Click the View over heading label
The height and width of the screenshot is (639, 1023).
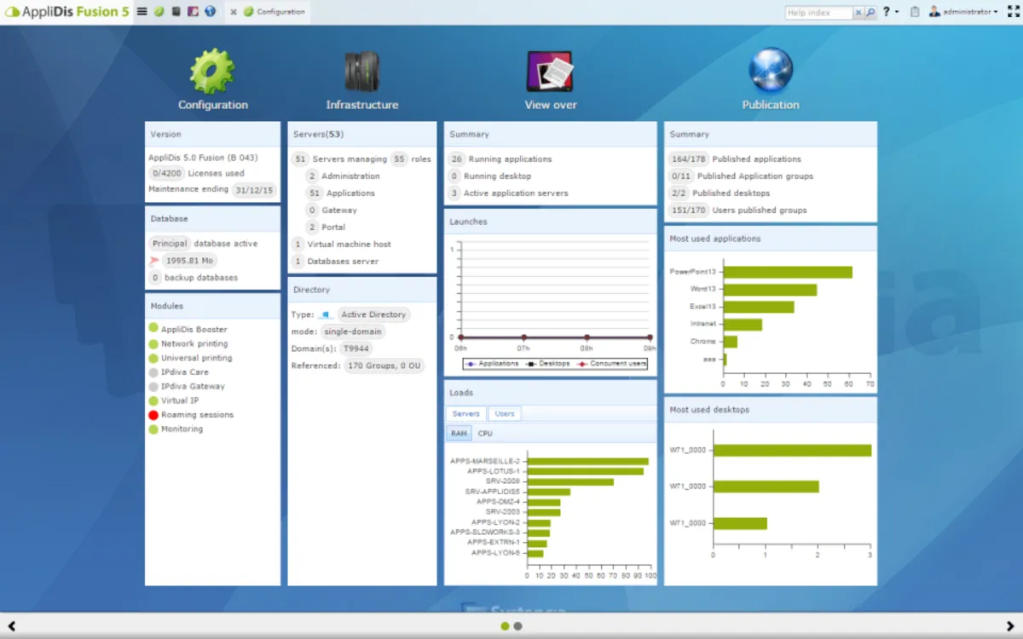point(551,105)
